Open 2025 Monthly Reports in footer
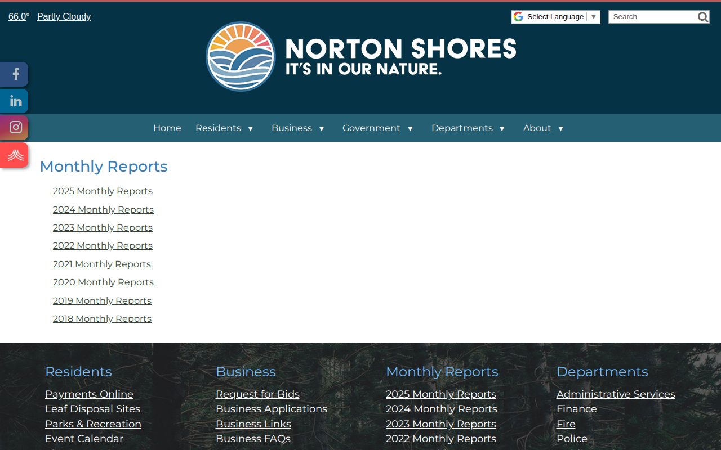721x450 pixels. [x=441, y=394]
